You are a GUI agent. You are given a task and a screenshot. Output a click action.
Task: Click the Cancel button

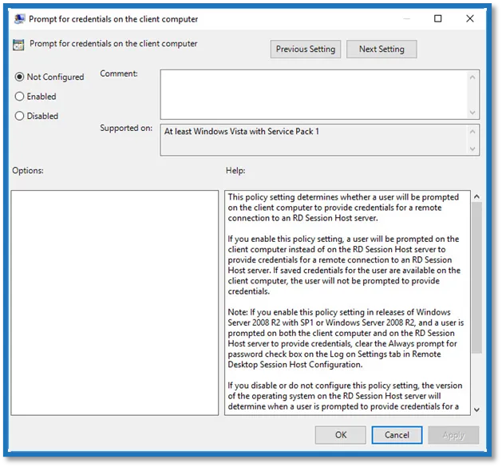coord(397,435)
